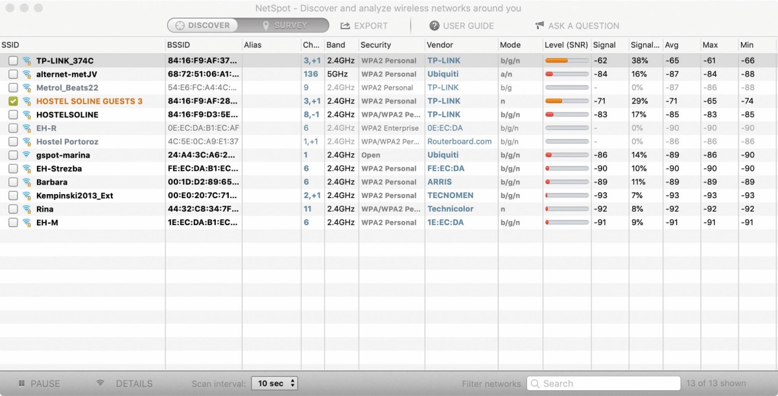778x396 pixels.
Task: Click the Routerboard.com vendor cell
Action: (x=460, y=142)
